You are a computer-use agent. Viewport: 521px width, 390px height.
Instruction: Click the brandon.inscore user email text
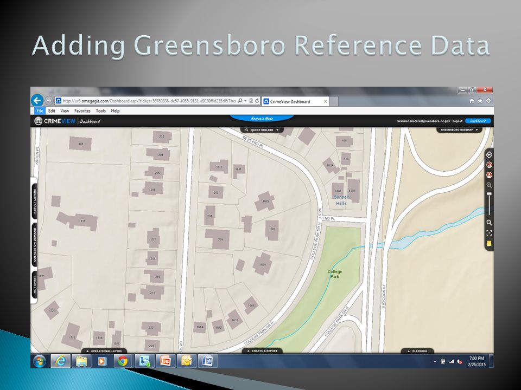point(424,121)
